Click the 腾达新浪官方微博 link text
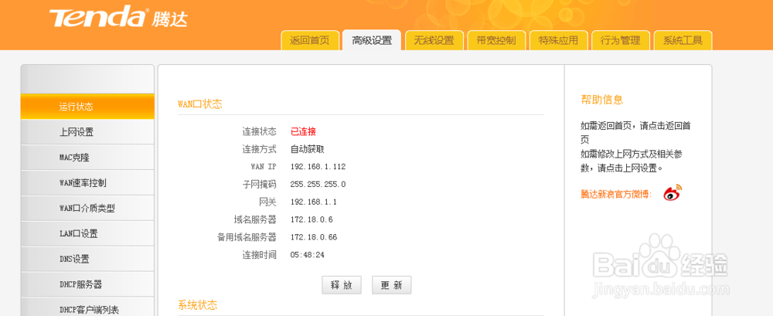The height and width of the screenshot is (316, 773). tap(616, 194)
